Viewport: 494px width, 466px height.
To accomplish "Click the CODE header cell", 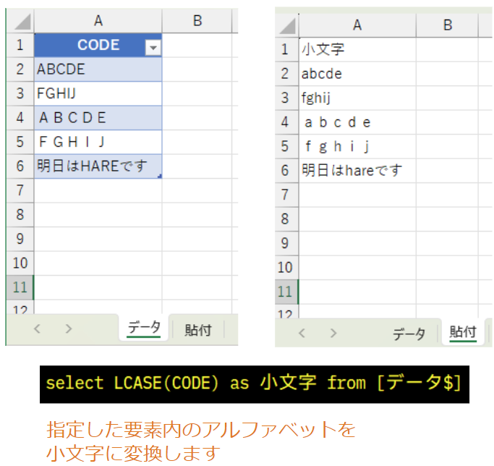I will [98, 45].
